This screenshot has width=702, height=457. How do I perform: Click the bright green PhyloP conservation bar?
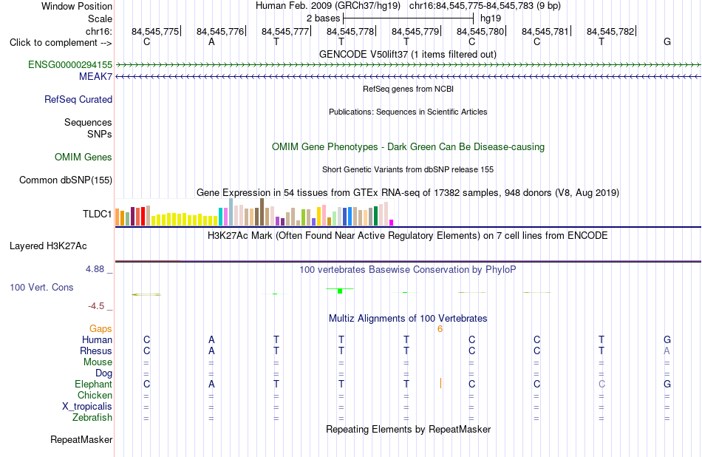tap(340, 291)
